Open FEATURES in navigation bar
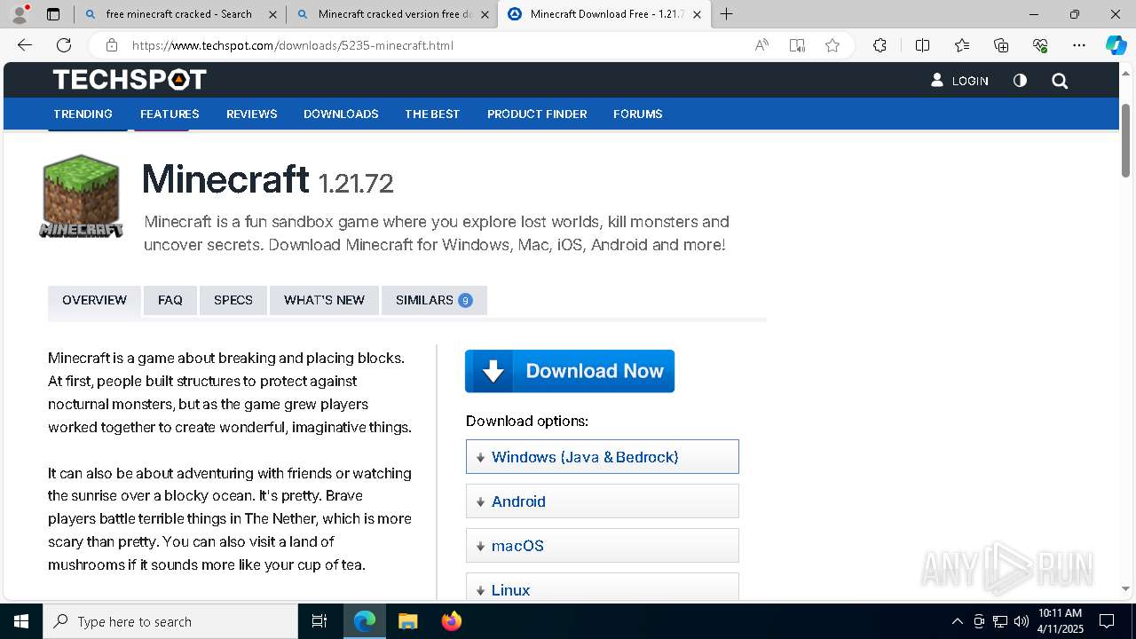 click(170, 114)
